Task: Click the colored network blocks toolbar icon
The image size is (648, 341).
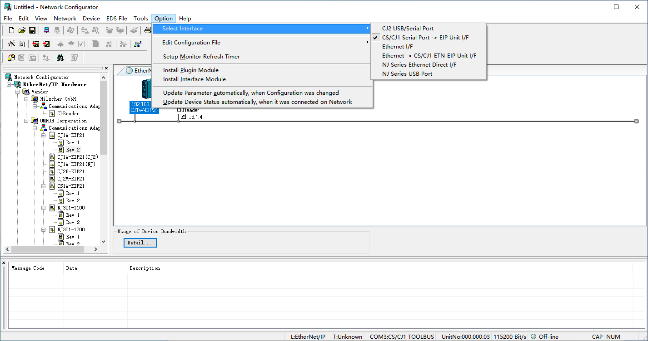Action: tap(138, 44)
